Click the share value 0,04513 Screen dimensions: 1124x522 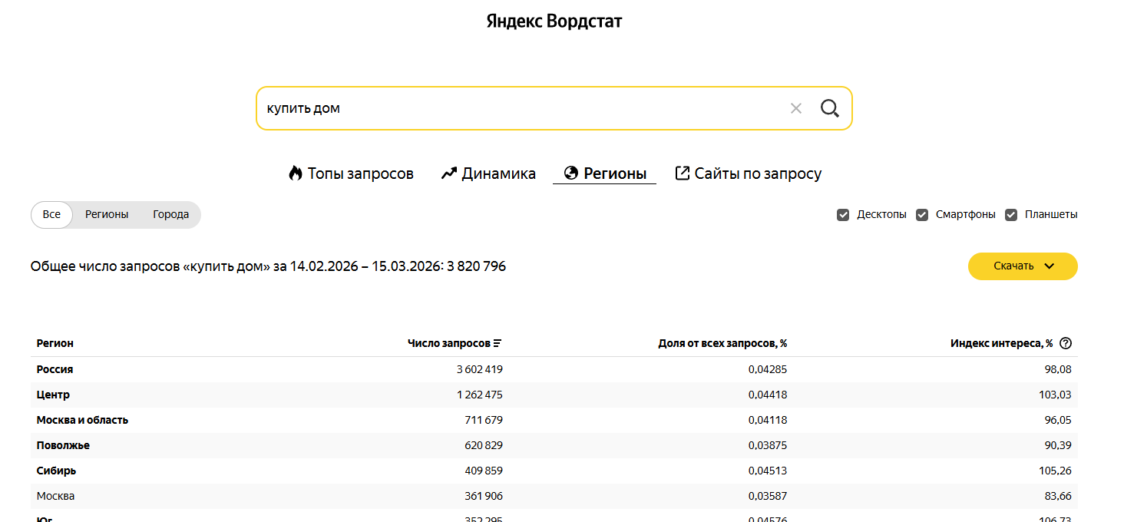[768, 471]
